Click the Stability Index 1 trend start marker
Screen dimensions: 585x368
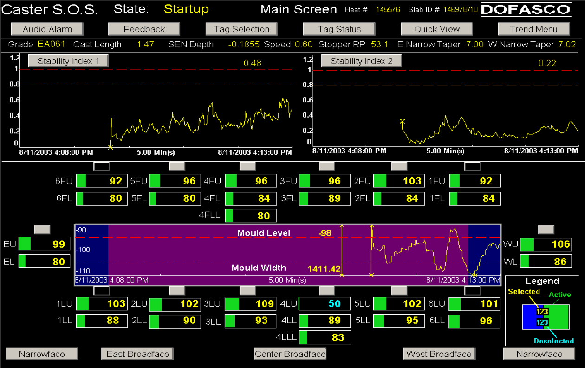click(x=110, y=147)
